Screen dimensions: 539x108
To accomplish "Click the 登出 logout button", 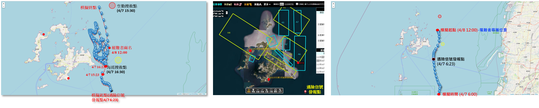I will [x=282, y=4].
